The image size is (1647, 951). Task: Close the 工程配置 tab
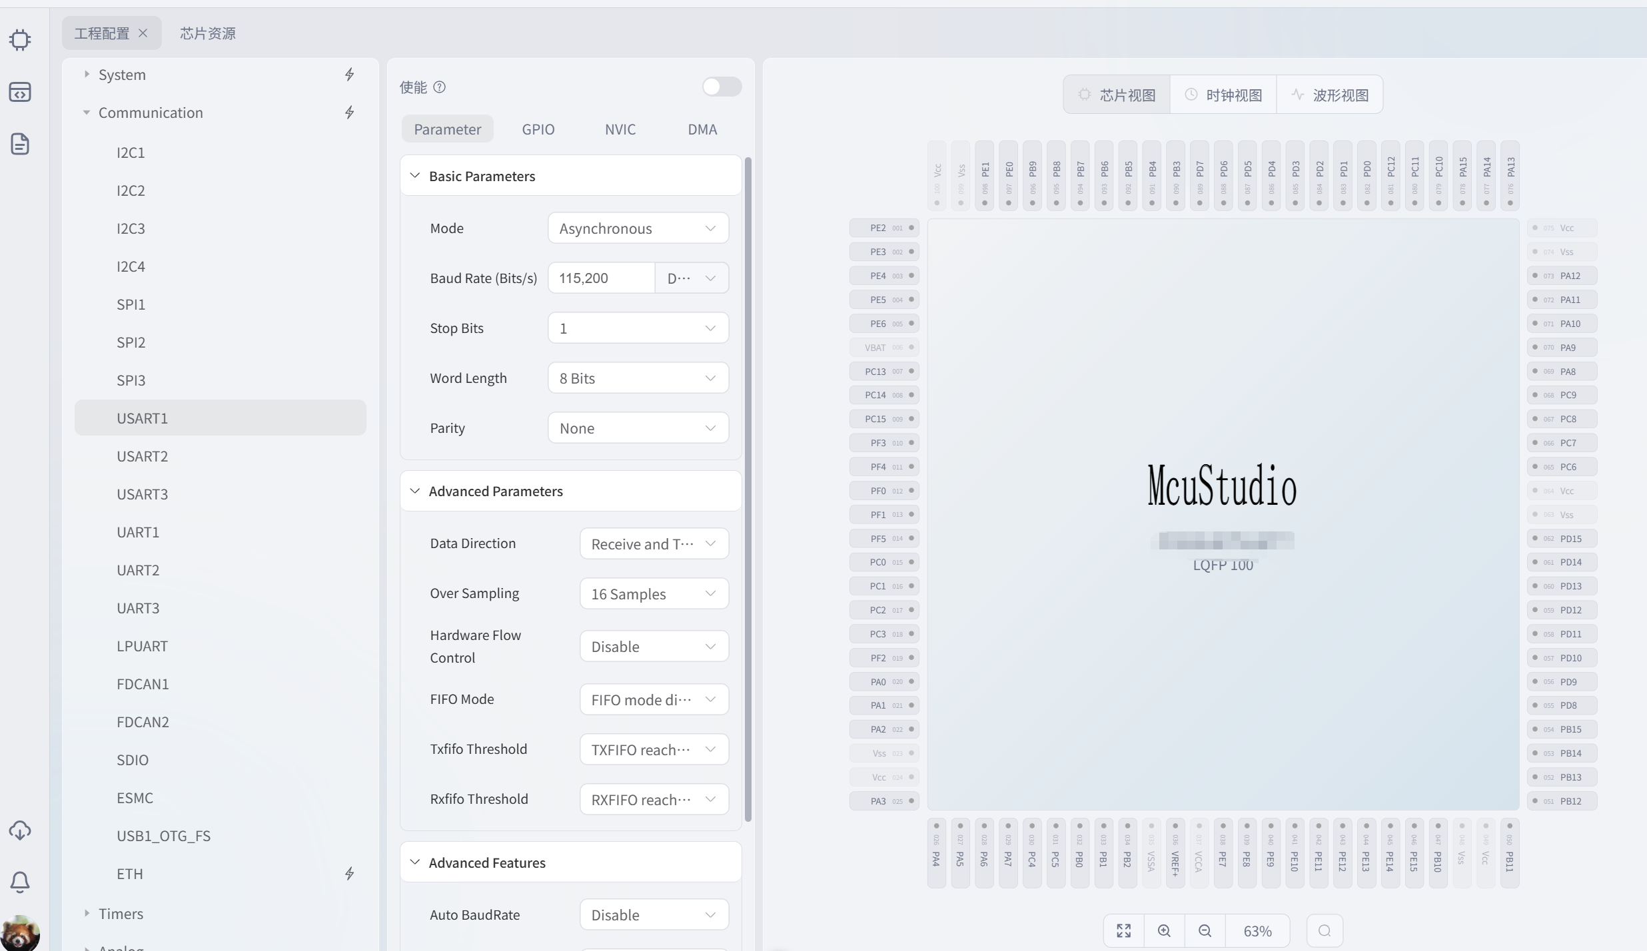pos(143,33)
